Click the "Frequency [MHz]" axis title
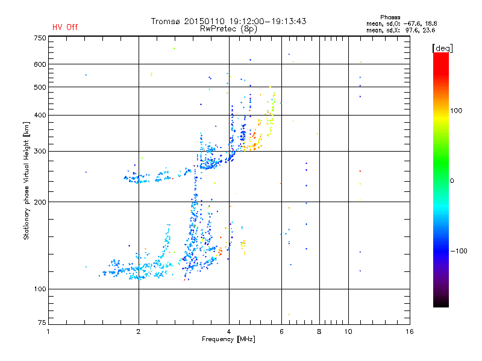 tap(228, 339)
